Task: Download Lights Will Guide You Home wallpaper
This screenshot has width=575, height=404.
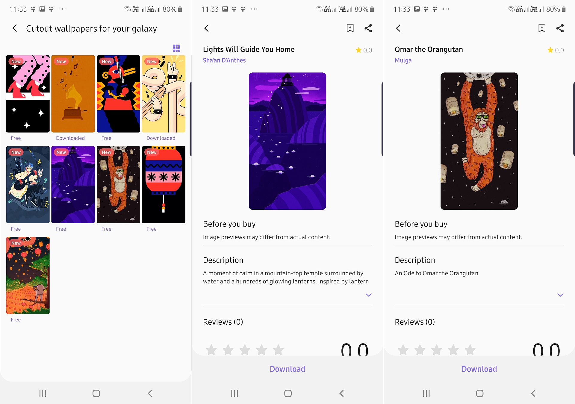Action: pos(287,369)
